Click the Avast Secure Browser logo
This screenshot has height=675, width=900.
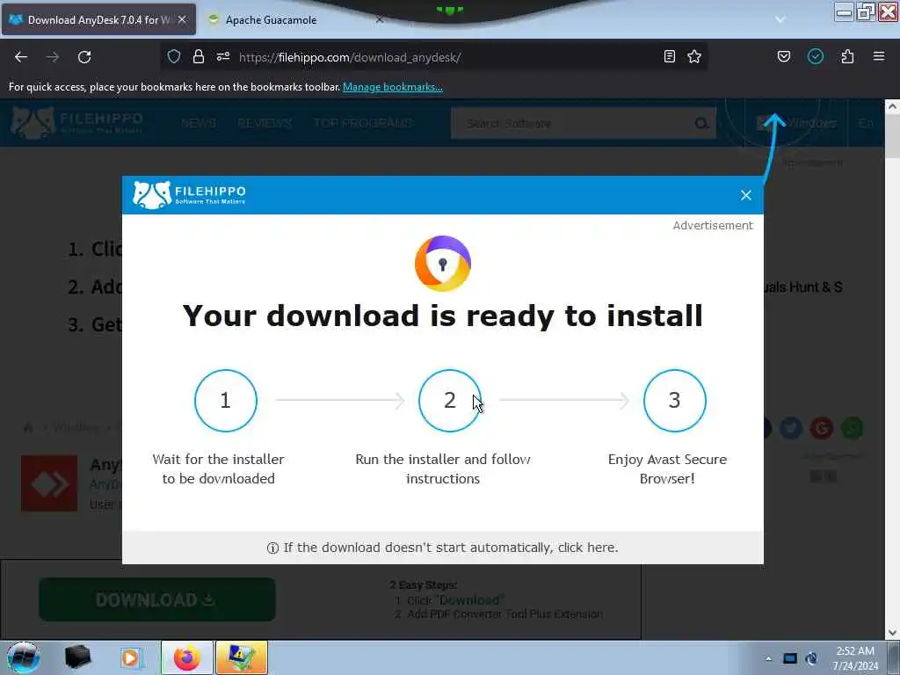pyautogui.click(x=443, y=264)
